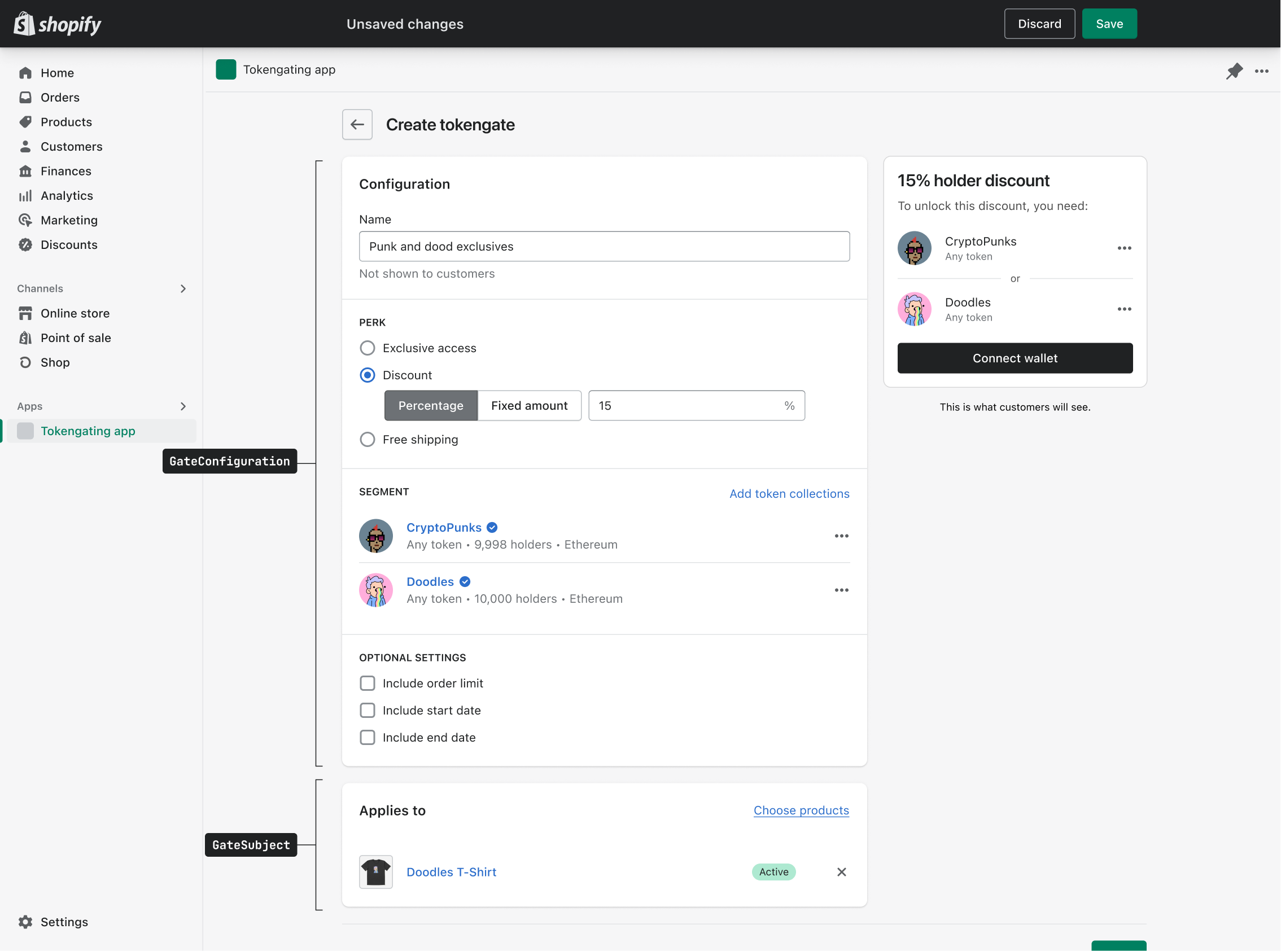Click the Orders icon in sidebar

click(25, 97)
